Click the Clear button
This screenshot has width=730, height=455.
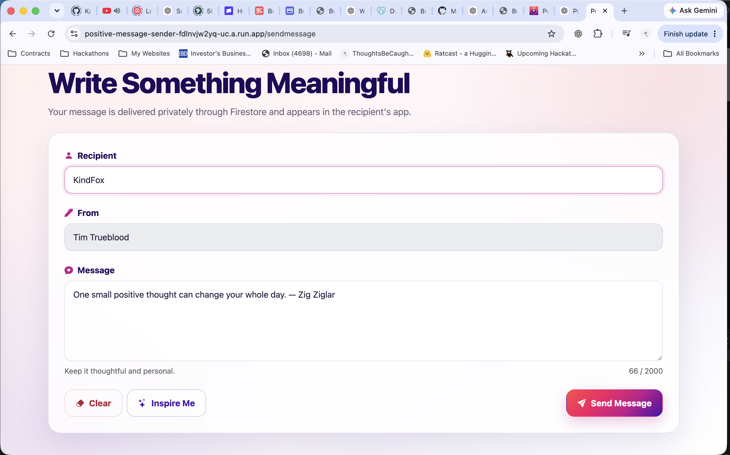[93, 403]
